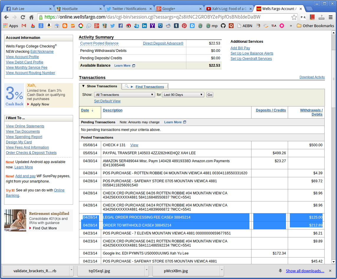Open the Facebook bookmark icon
This screenshot has width=337, height=279.
point(121,26)
